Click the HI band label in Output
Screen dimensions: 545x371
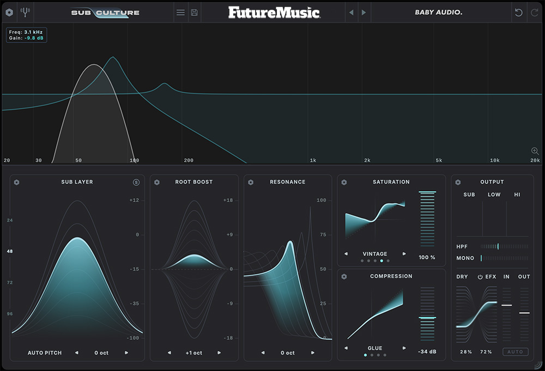517,194
